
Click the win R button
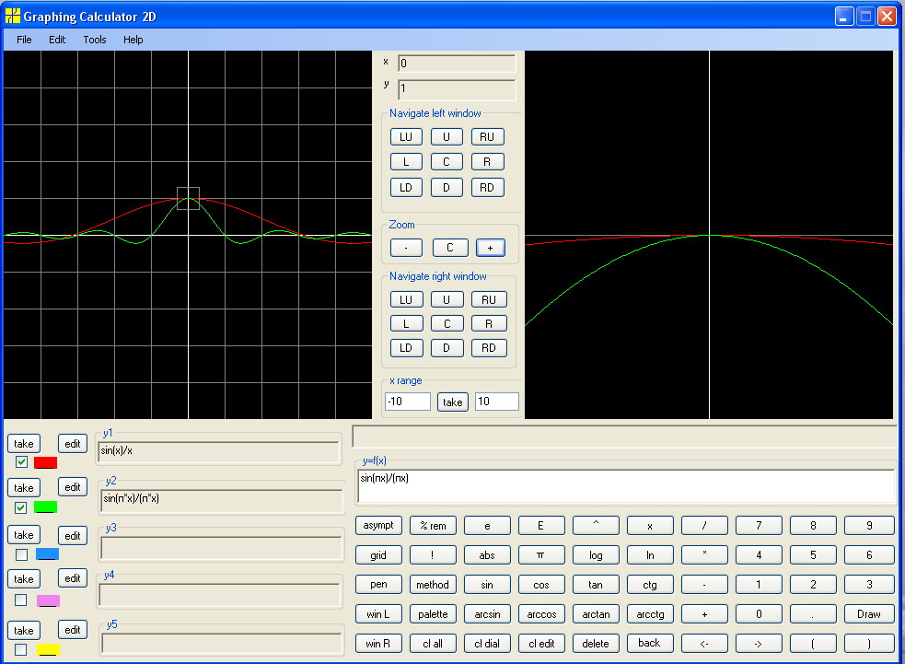[x=378, y=643]
